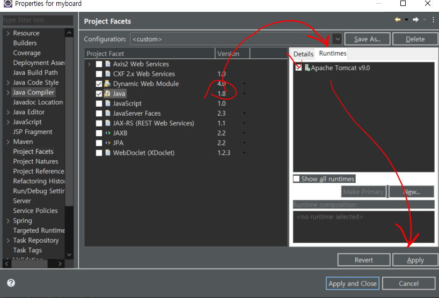Uncheck the Dynamic Web Module facet
The height and width of the screenshot is (298, 439).
tap(99, 84)
